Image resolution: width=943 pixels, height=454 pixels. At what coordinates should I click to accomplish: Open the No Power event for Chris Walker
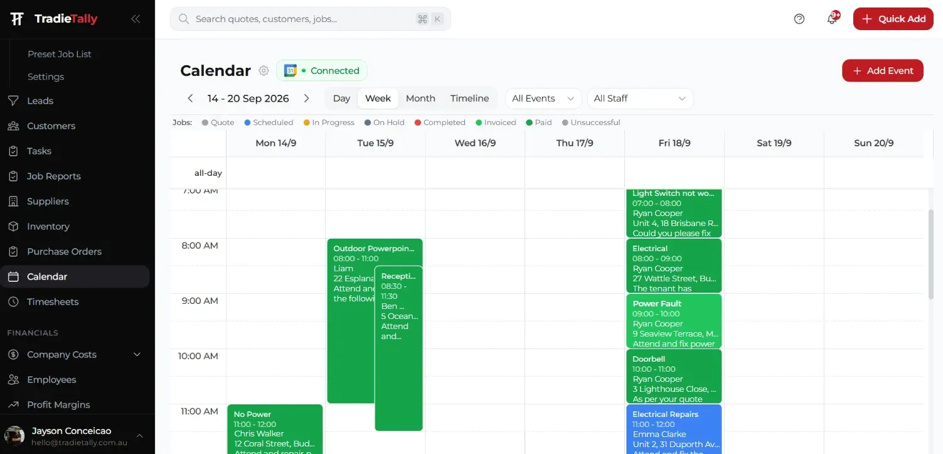[x=275, y=429]
